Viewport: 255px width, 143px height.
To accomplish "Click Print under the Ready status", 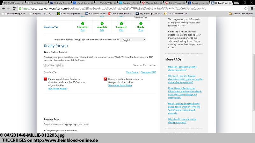I will 141,30.
